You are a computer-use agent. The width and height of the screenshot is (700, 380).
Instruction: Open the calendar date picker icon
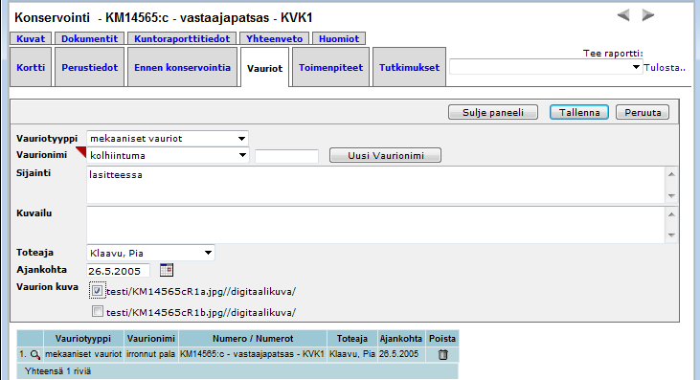pos(167,270)
